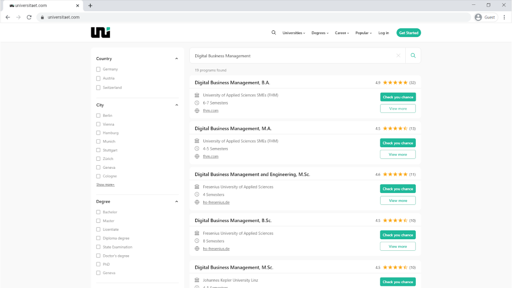This screenshot has width=512, height=288.
Task: Open a new tab with plus icon
Action: click(x=90, y=6)
